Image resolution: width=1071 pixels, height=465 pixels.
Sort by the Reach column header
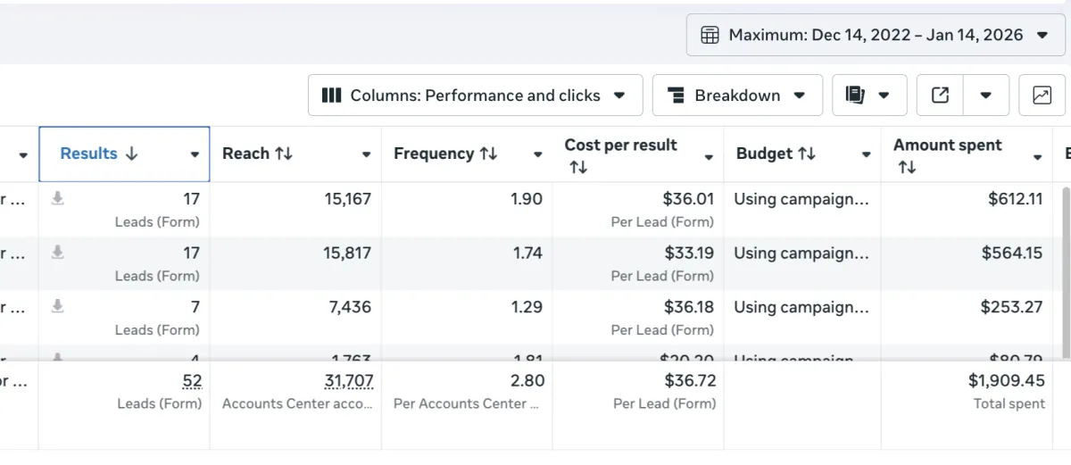257,154
